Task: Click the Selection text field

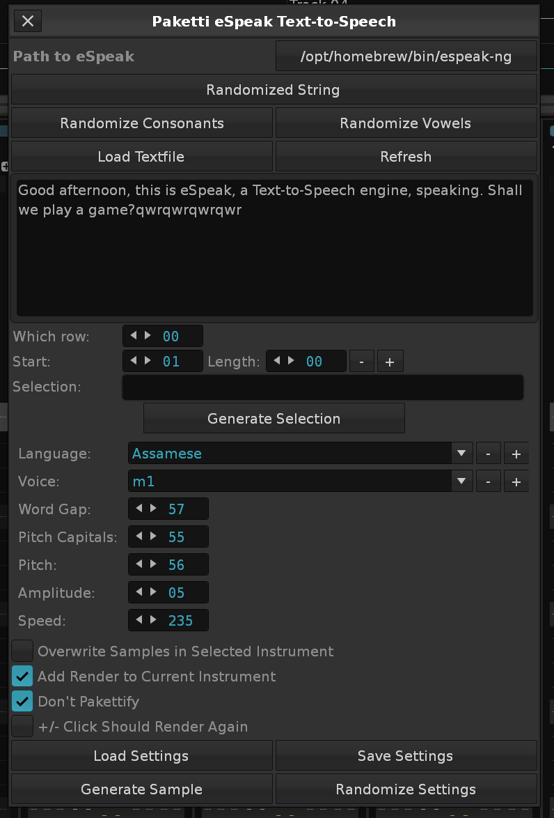Action: [x=323, y=387]
